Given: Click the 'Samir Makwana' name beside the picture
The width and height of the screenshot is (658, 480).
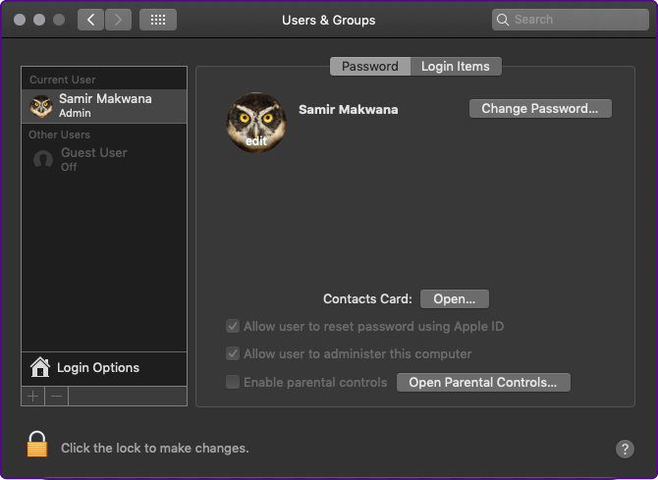Looking at the screenshot, I should (349, 110).
